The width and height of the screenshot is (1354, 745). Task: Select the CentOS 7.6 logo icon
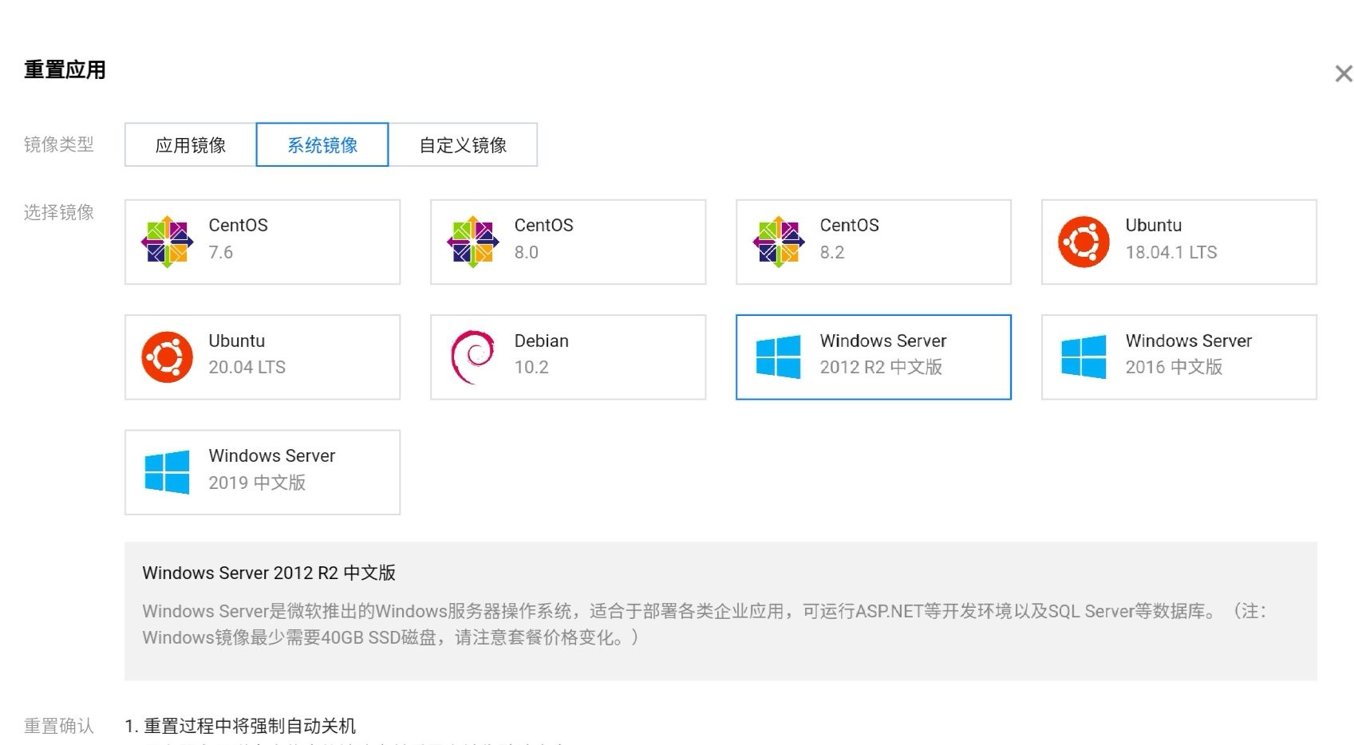(167, 239)
